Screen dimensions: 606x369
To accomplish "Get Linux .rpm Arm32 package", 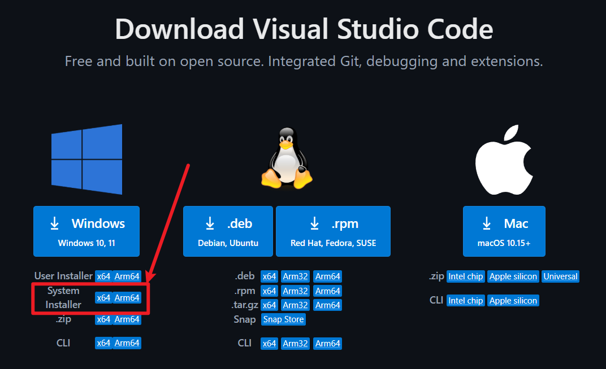I will [295, 291].
